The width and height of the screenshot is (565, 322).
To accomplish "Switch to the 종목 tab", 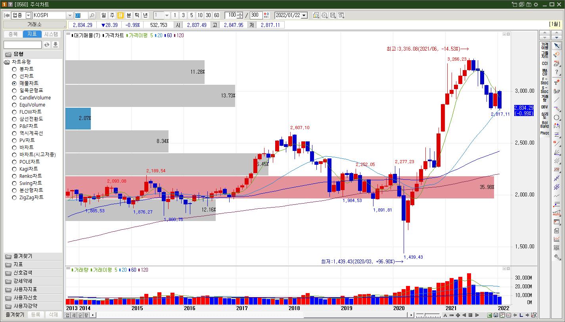I will pos(13,34).
